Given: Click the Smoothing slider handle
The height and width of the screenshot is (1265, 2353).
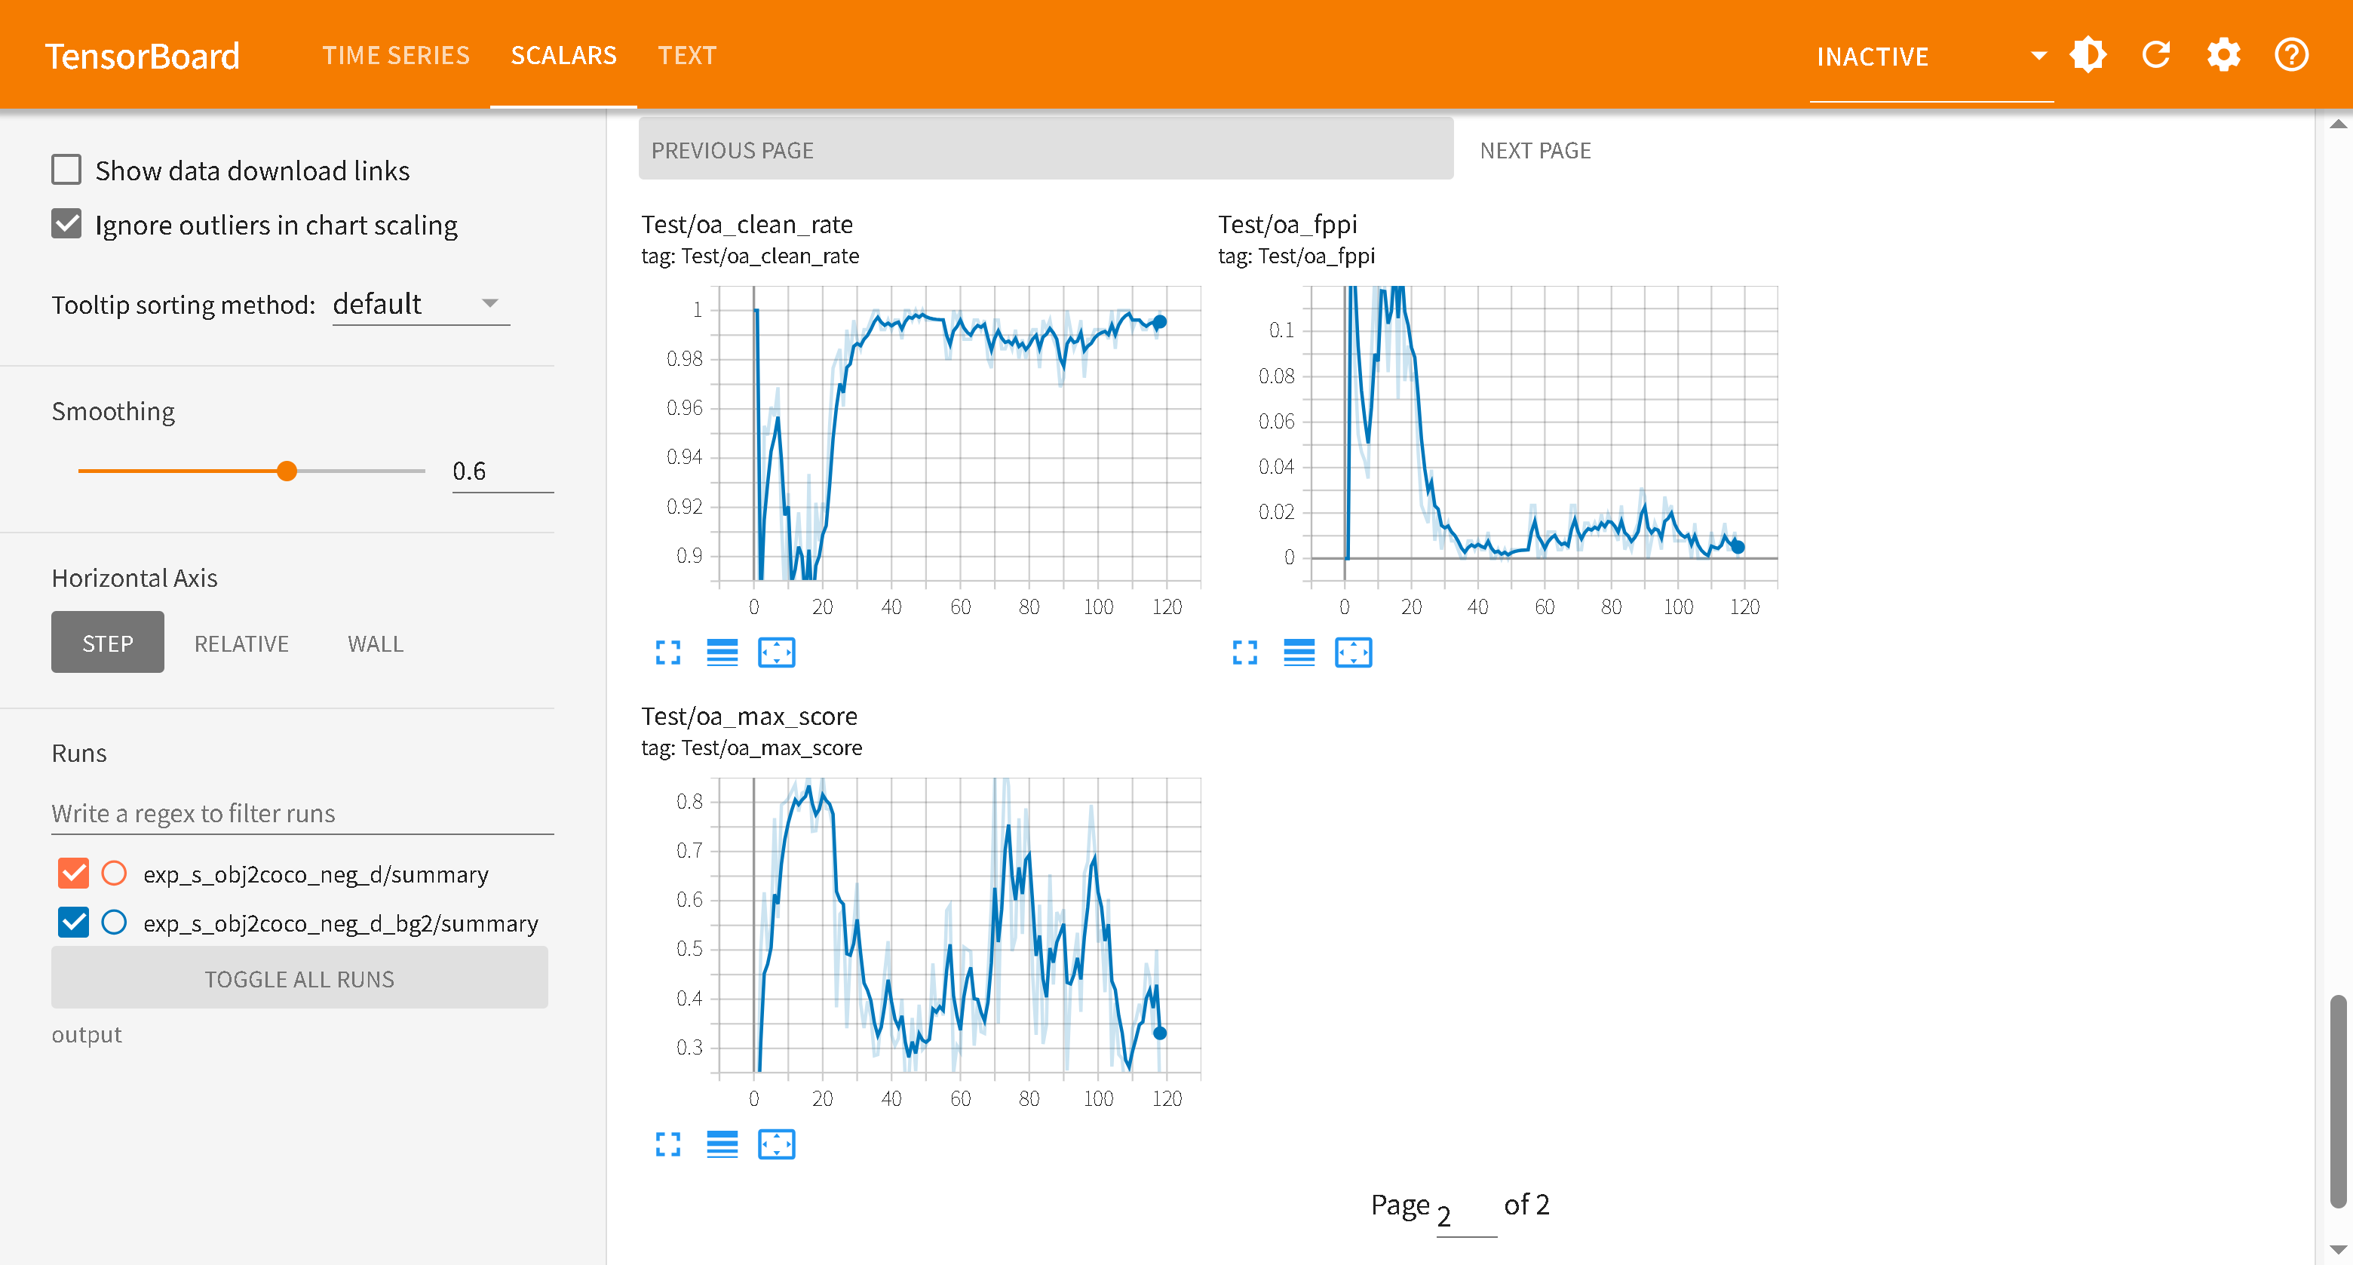Looking at the screenshot, I should pyautogui.click(x=287, y=471).
